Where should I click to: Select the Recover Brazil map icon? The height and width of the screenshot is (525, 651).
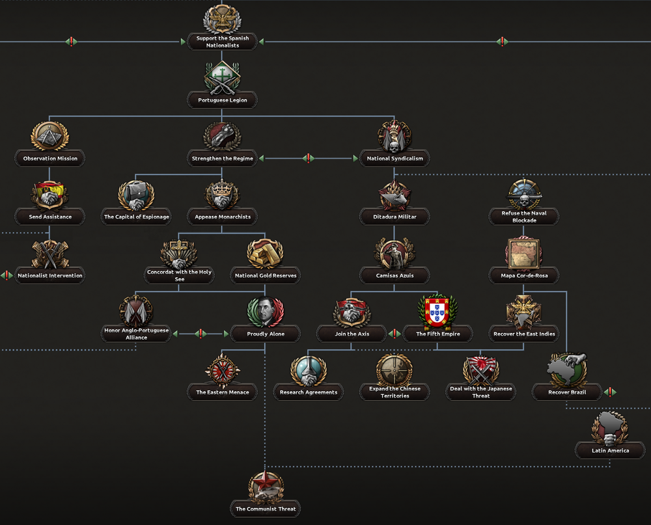(567, 370)
